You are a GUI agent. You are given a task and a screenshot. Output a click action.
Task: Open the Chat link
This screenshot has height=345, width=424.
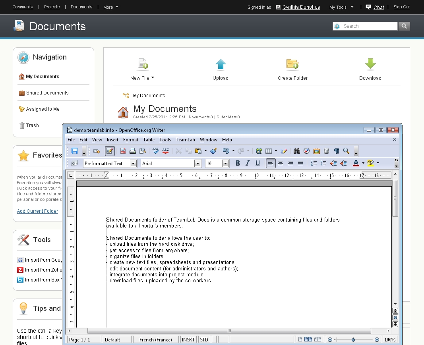click(379, 7)
